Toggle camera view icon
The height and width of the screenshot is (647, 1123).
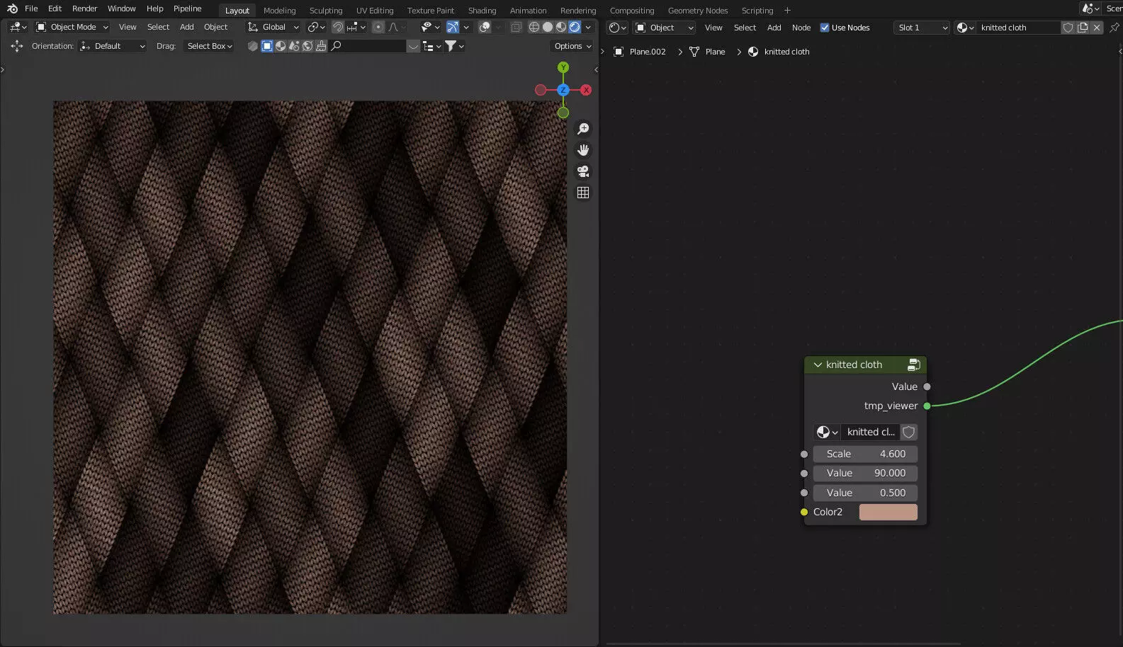tap(583, 171)
